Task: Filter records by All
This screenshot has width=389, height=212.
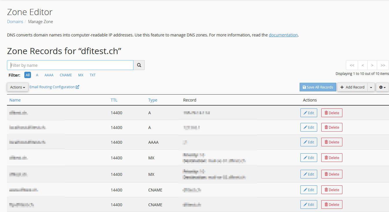Action: coord(27,75)
